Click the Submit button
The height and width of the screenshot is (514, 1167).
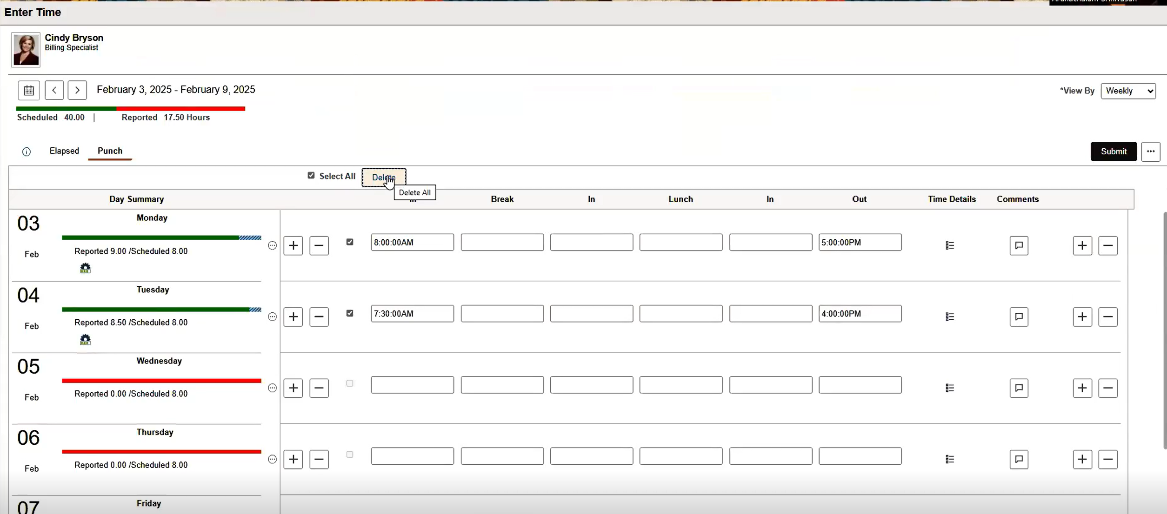tap(1113, 152)
